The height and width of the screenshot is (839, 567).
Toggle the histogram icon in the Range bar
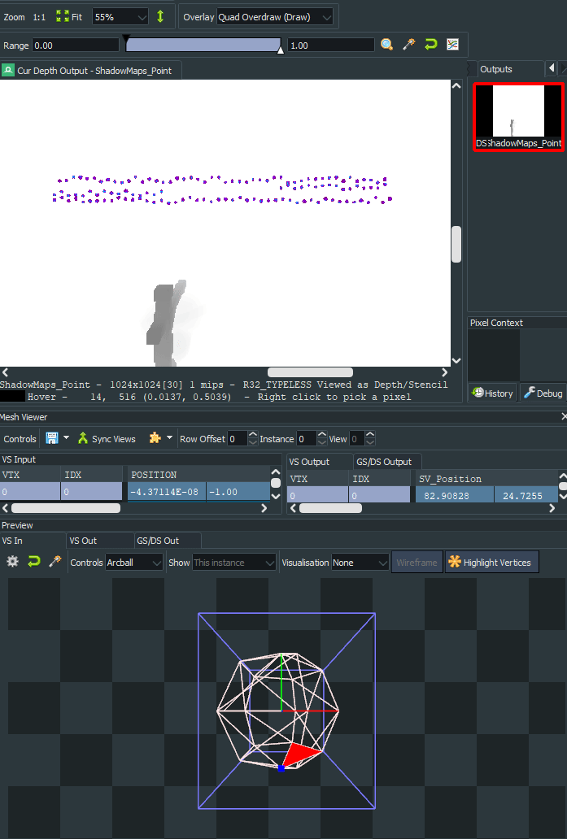pos(453,45)
